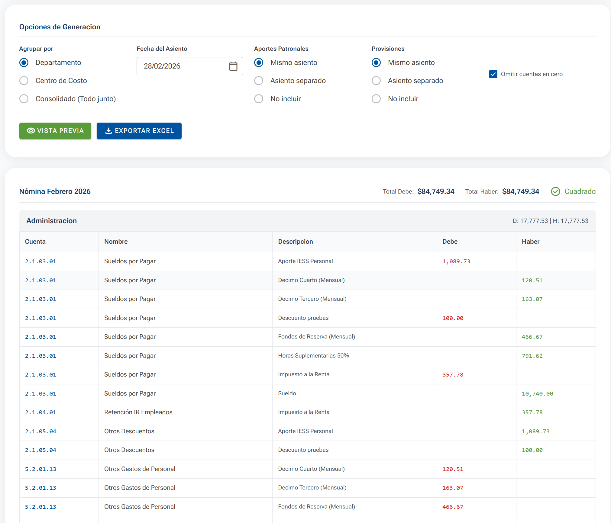Collapse the Administracion section header

51,221
